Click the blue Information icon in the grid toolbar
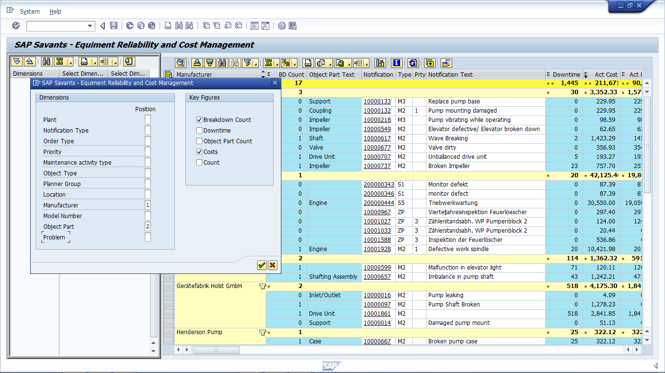The image size is (665, 373). [397, 63]
